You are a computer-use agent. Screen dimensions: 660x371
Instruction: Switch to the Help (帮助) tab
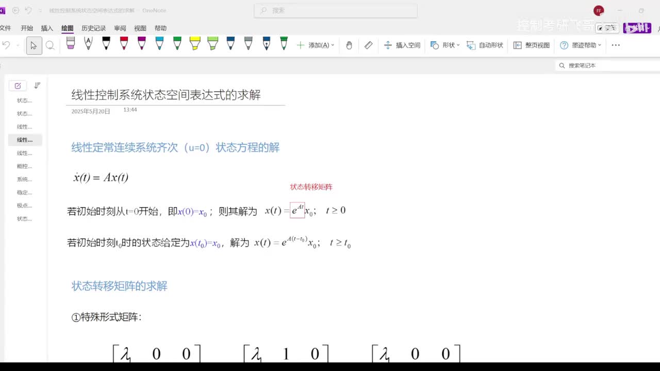point(160,28)
